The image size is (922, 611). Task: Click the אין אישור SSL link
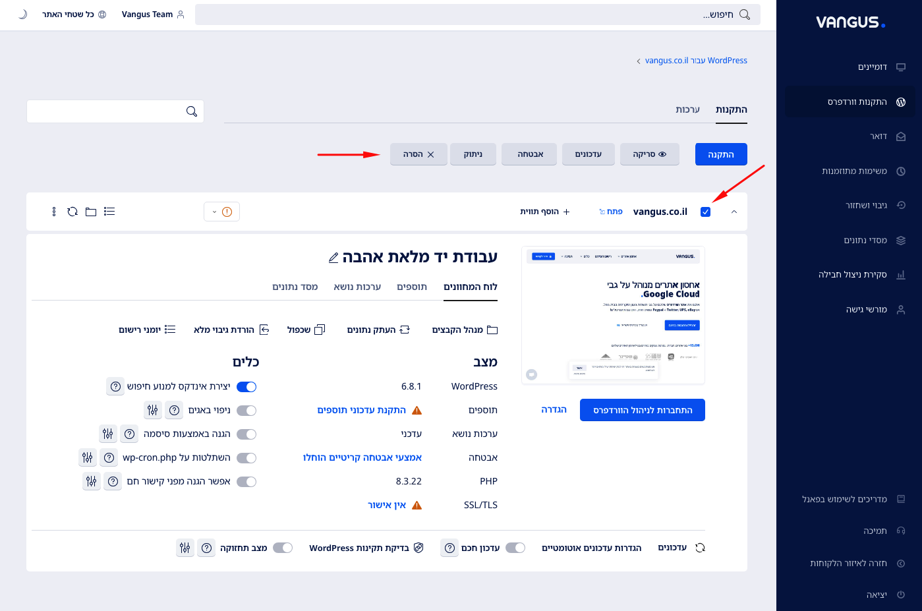pos(387,505)
